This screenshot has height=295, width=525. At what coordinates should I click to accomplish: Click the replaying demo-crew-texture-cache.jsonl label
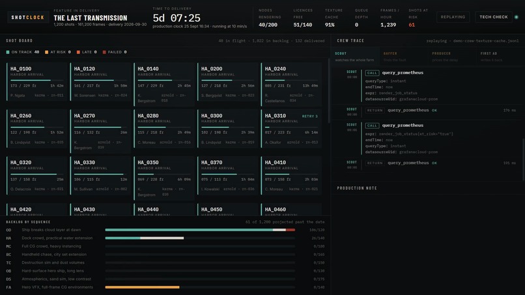tap(472, 41)
